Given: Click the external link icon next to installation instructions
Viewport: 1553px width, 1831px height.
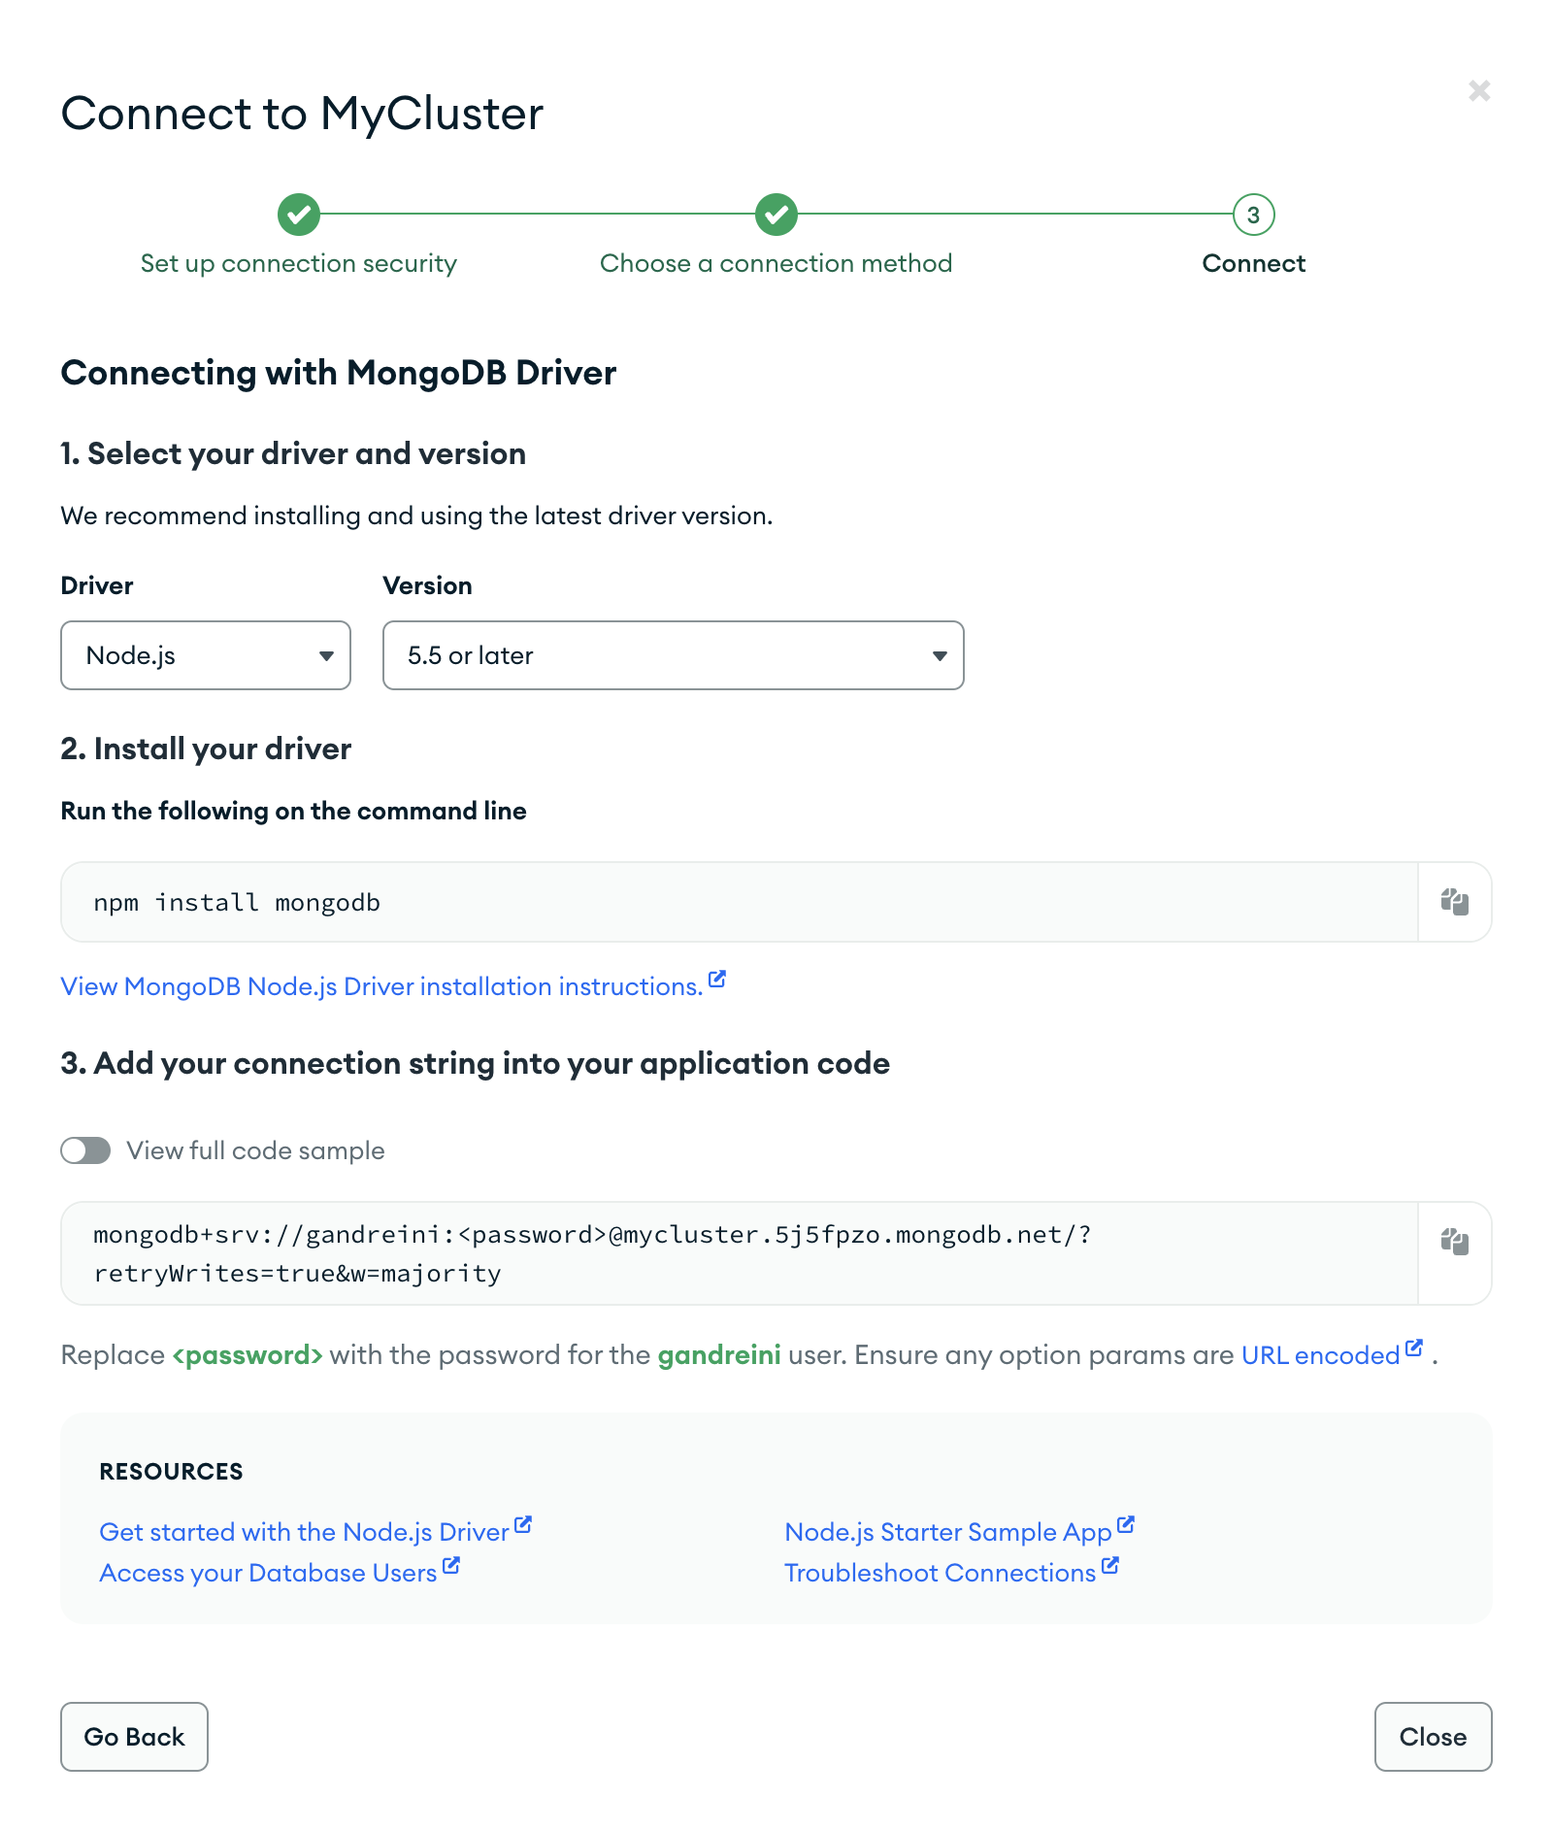Looking at the screenshot, I should click(x=716, y=979).
